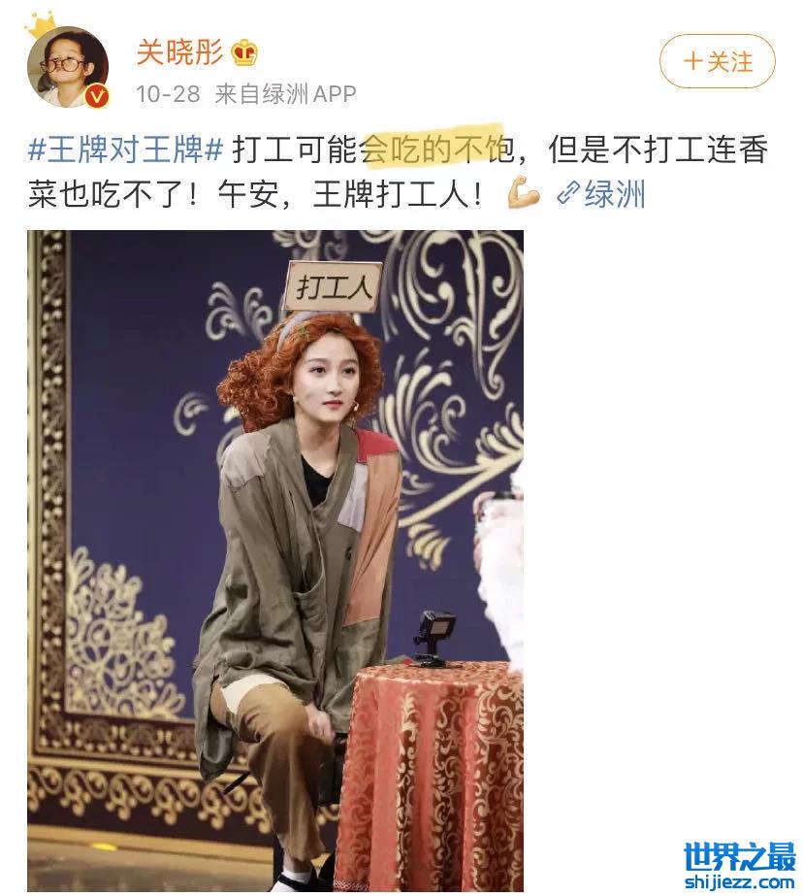
Task: Click the plus sign in 关注 button
Action: click(692, 61)
